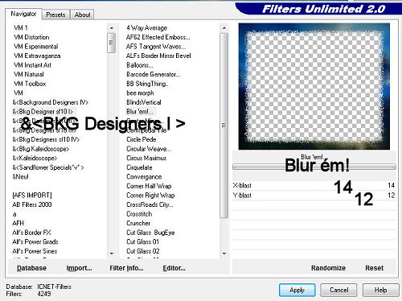The height and width of the screenshot is (301, 402).
Task: Open the Database button
Action: coord(31,268)
